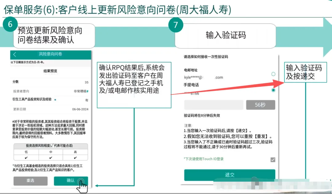Screen dimensions: 332x194
Task: Click the checkmark under 中 column
Action: coord(51,158)
